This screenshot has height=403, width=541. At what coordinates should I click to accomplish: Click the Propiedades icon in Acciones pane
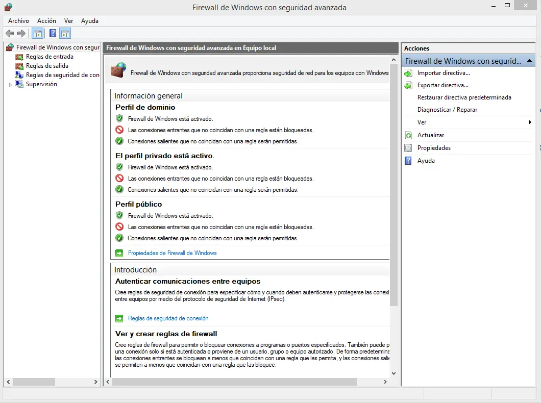click(x=408, y=148)
